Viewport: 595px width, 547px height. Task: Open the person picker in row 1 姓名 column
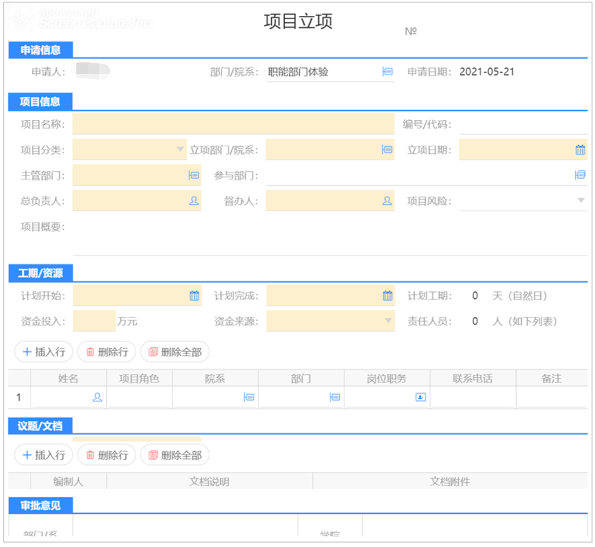(97, 398)
